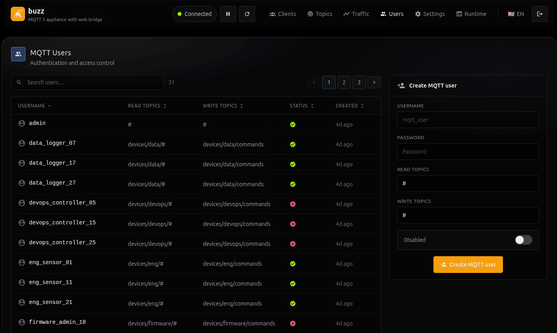This screenshot has height=333, width=557.
Task: Toggle the Disabled switch
Action: [x=523, y=240]
